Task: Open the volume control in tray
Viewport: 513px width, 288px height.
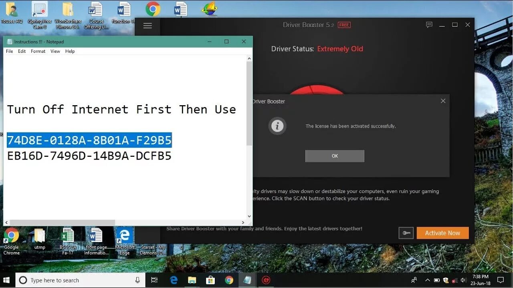Action: click(464, 280)
